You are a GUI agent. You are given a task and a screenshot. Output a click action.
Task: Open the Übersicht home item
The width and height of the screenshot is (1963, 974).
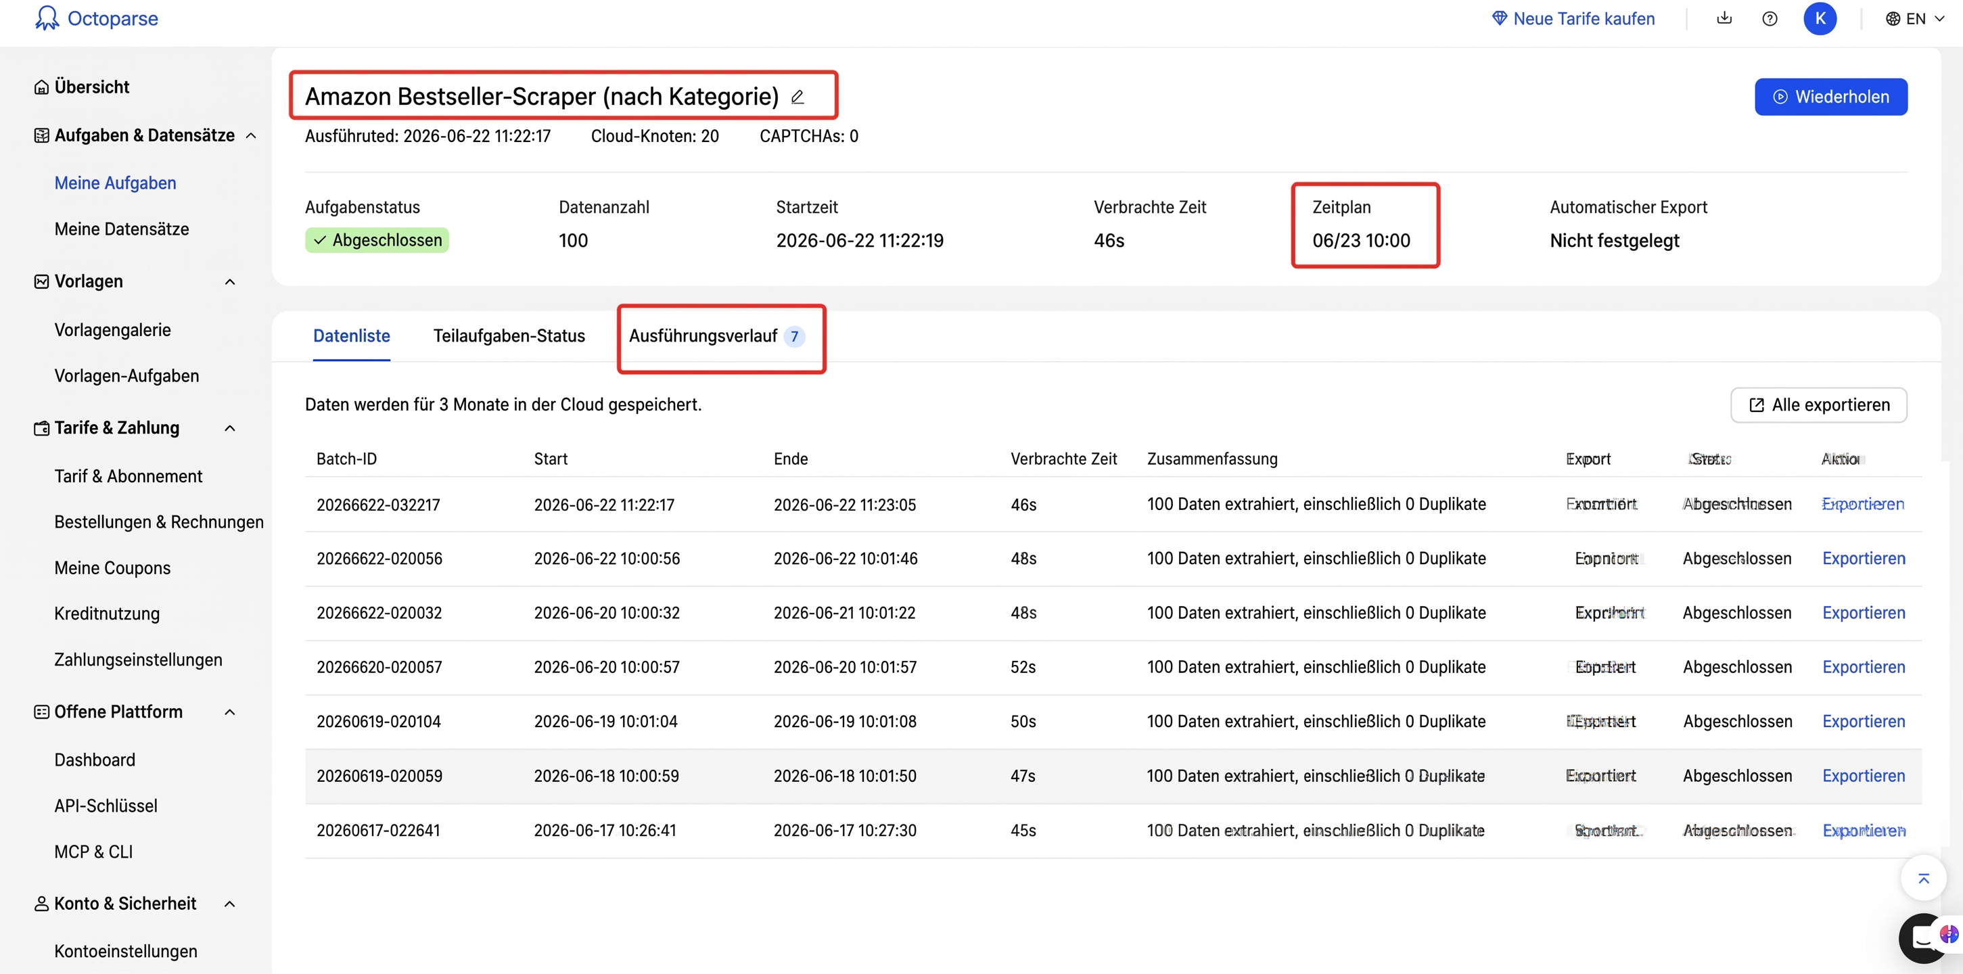[x=83, y=87]
